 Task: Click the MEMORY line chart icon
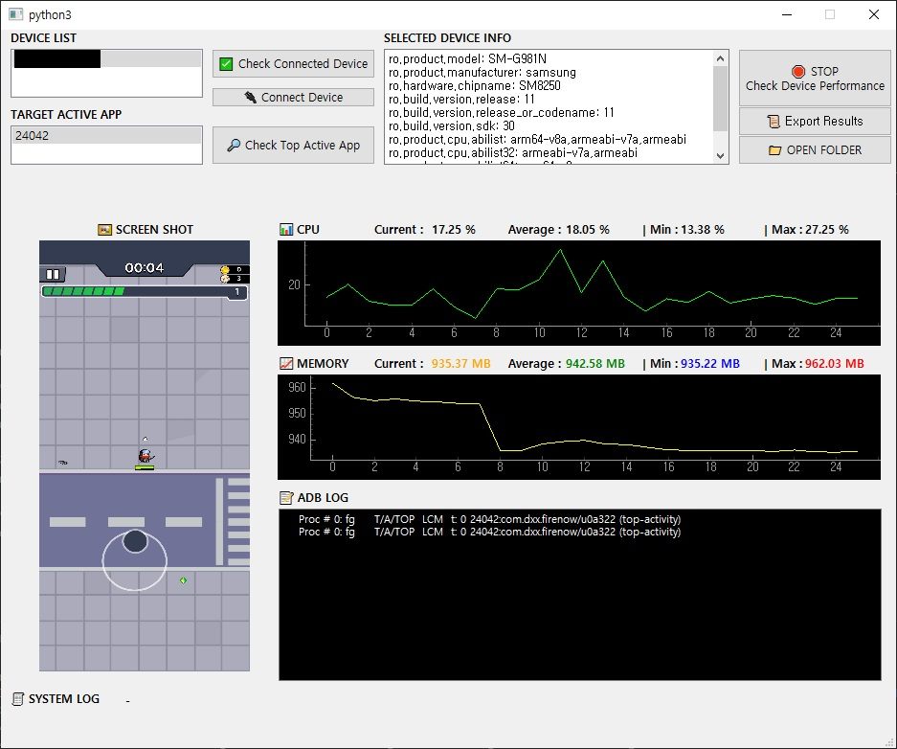[x=286, y=363]
